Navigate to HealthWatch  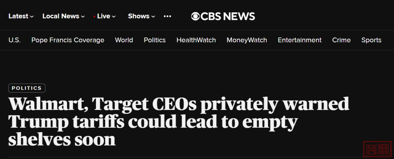196,40
